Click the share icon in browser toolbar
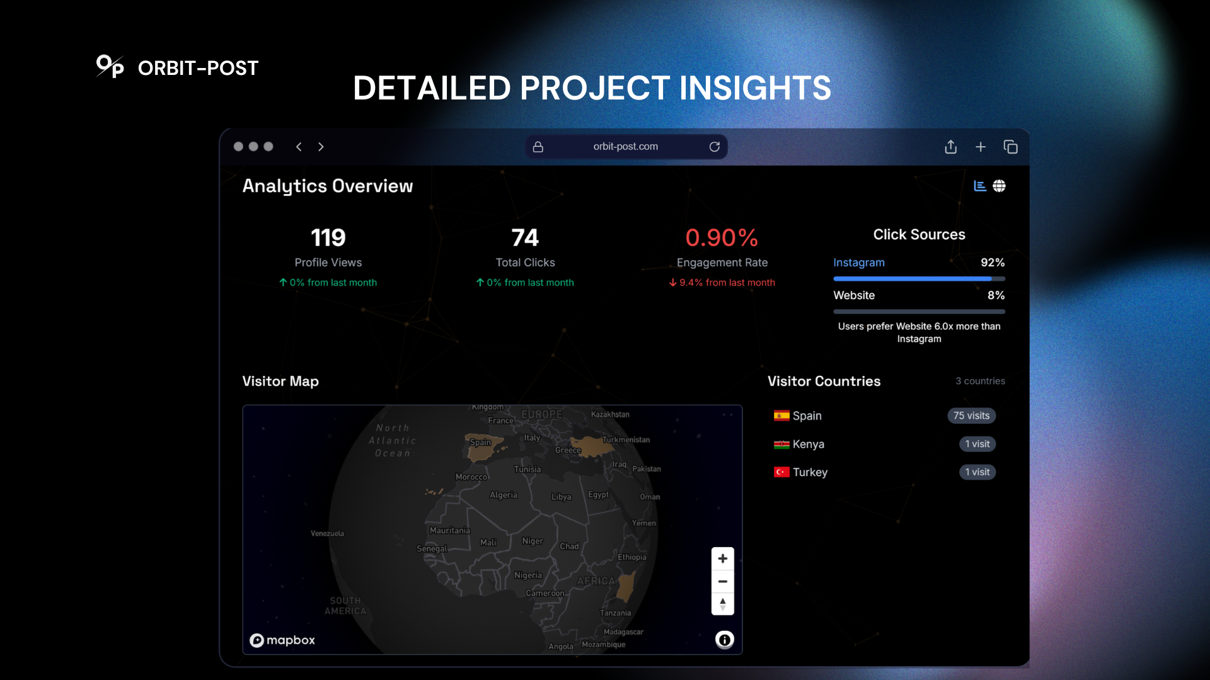The image size is (1210, 680). [x=950, y=147]
